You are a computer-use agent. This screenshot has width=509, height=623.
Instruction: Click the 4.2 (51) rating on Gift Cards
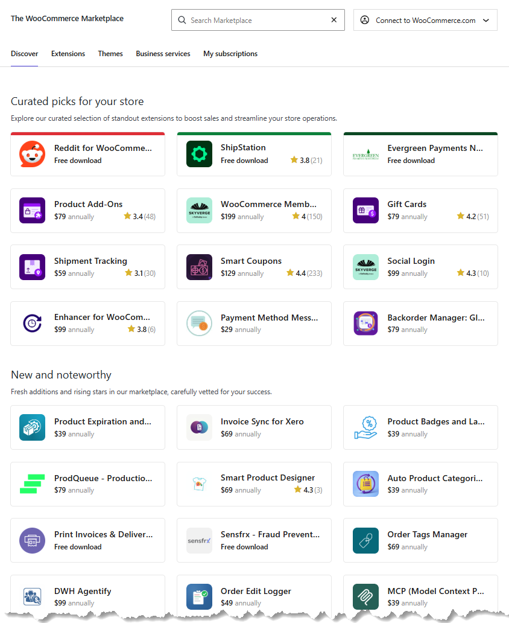tap(473, 217)
